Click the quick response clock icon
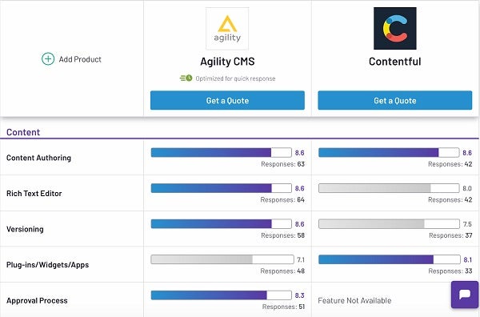Screen dimensions: 480x317 (x=186, y=78)
